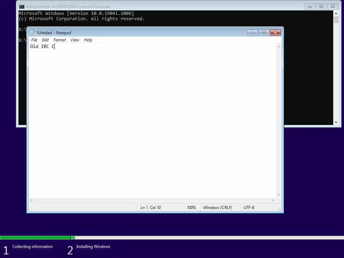Click the cmd.exe icon in command prompt title bar
Viewport: 344px width, 258px height.
[x=21, y=7]
